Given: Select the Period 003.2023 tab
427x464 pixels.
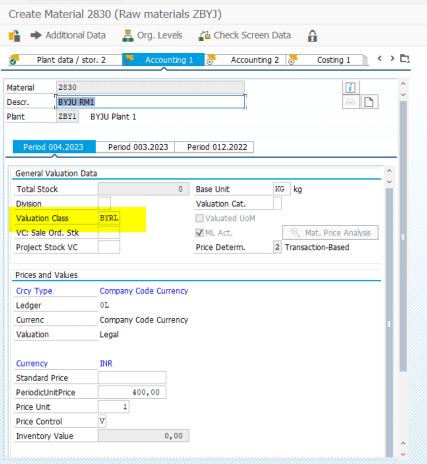Looking at the screenshot, I should [x=138, y=147].
